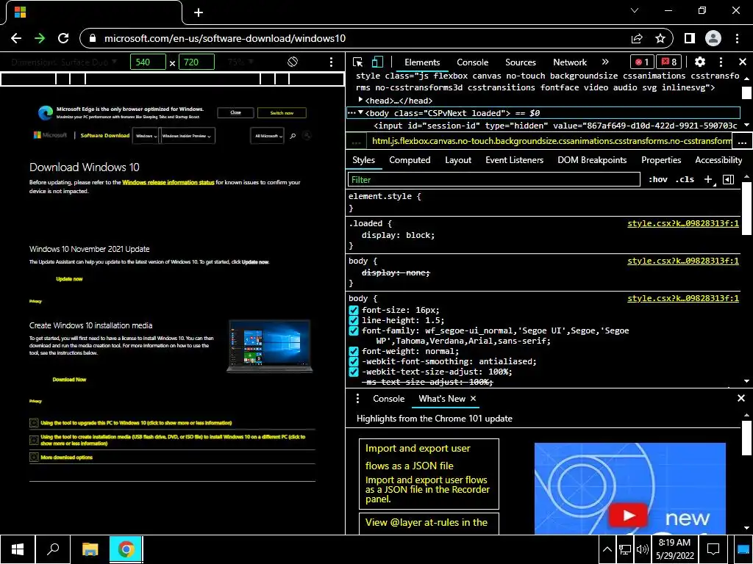Screen dimensions: 753x564
Task: Go forward with the green forward arrow
Action: pos(40,38)
